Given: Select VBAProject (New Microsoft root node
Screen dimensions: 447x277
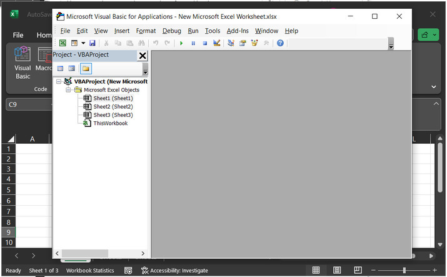Looking at the screenshot, I should 111,81.
